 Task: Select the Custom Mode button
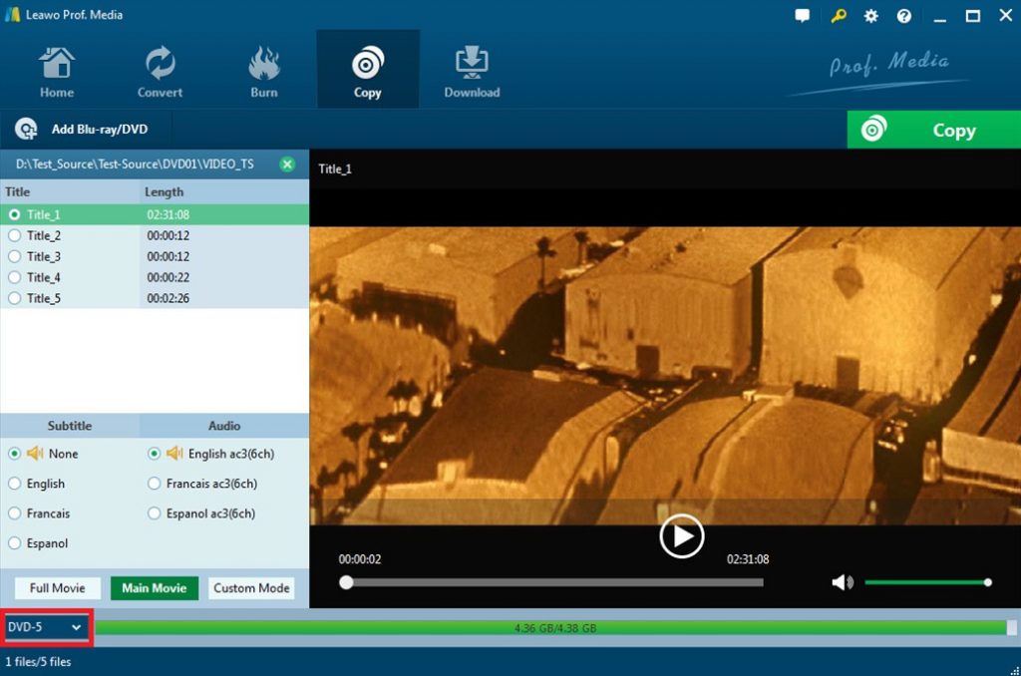coord(251,587)
